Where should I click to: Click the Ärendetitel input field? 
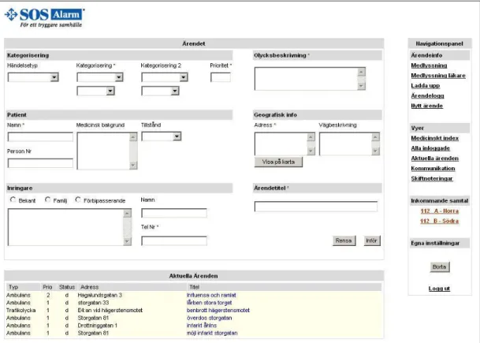(x=315, y=207)
